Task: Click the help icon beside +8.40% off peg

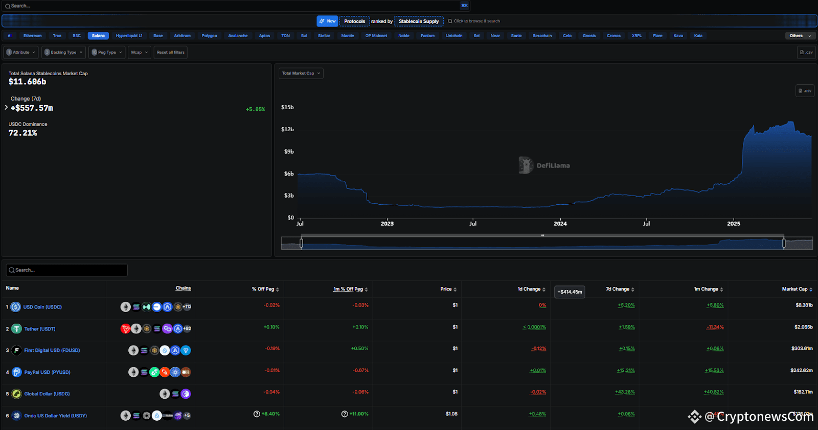Action: click(x=257, y=414)
